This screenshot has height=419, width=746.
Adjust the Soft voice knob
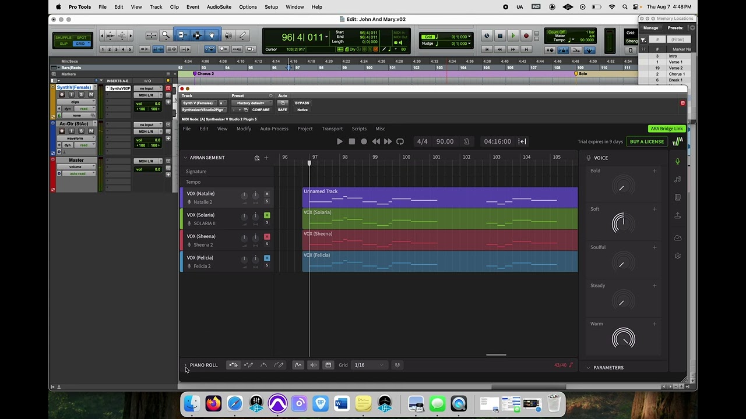tap(623, 223)
